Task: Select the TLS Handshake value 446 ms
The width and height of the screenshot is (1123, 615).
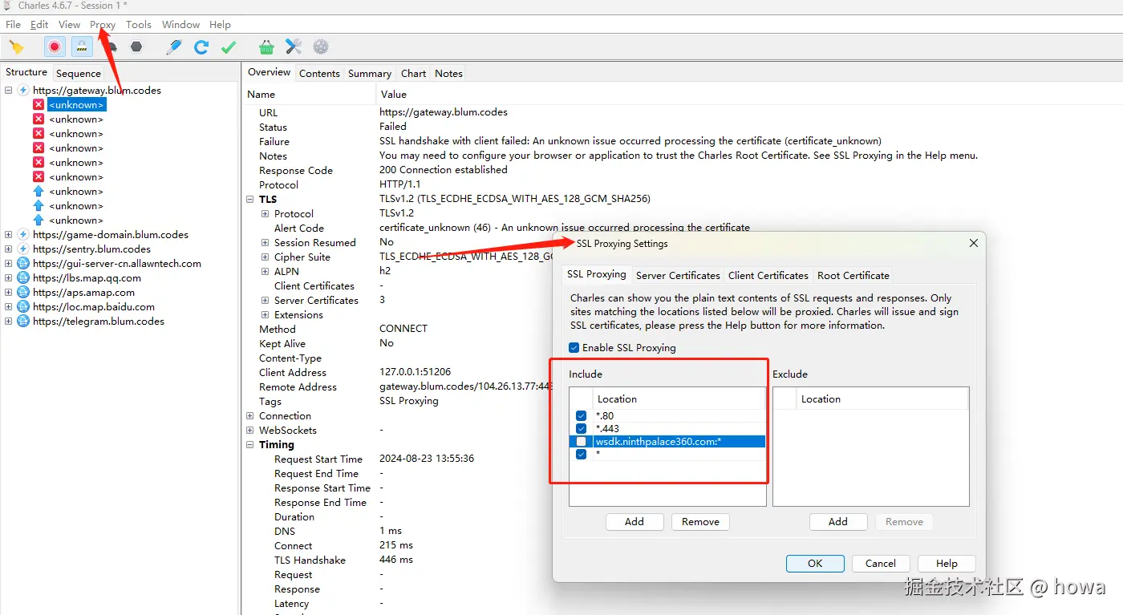Action: 396,560
